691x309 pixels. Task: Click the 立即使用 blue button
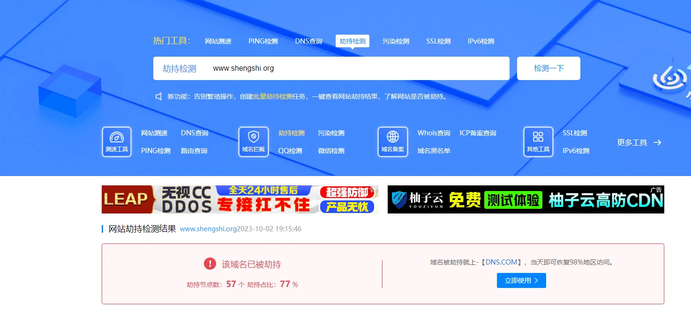pyautogui.click(x=521, y=280)
